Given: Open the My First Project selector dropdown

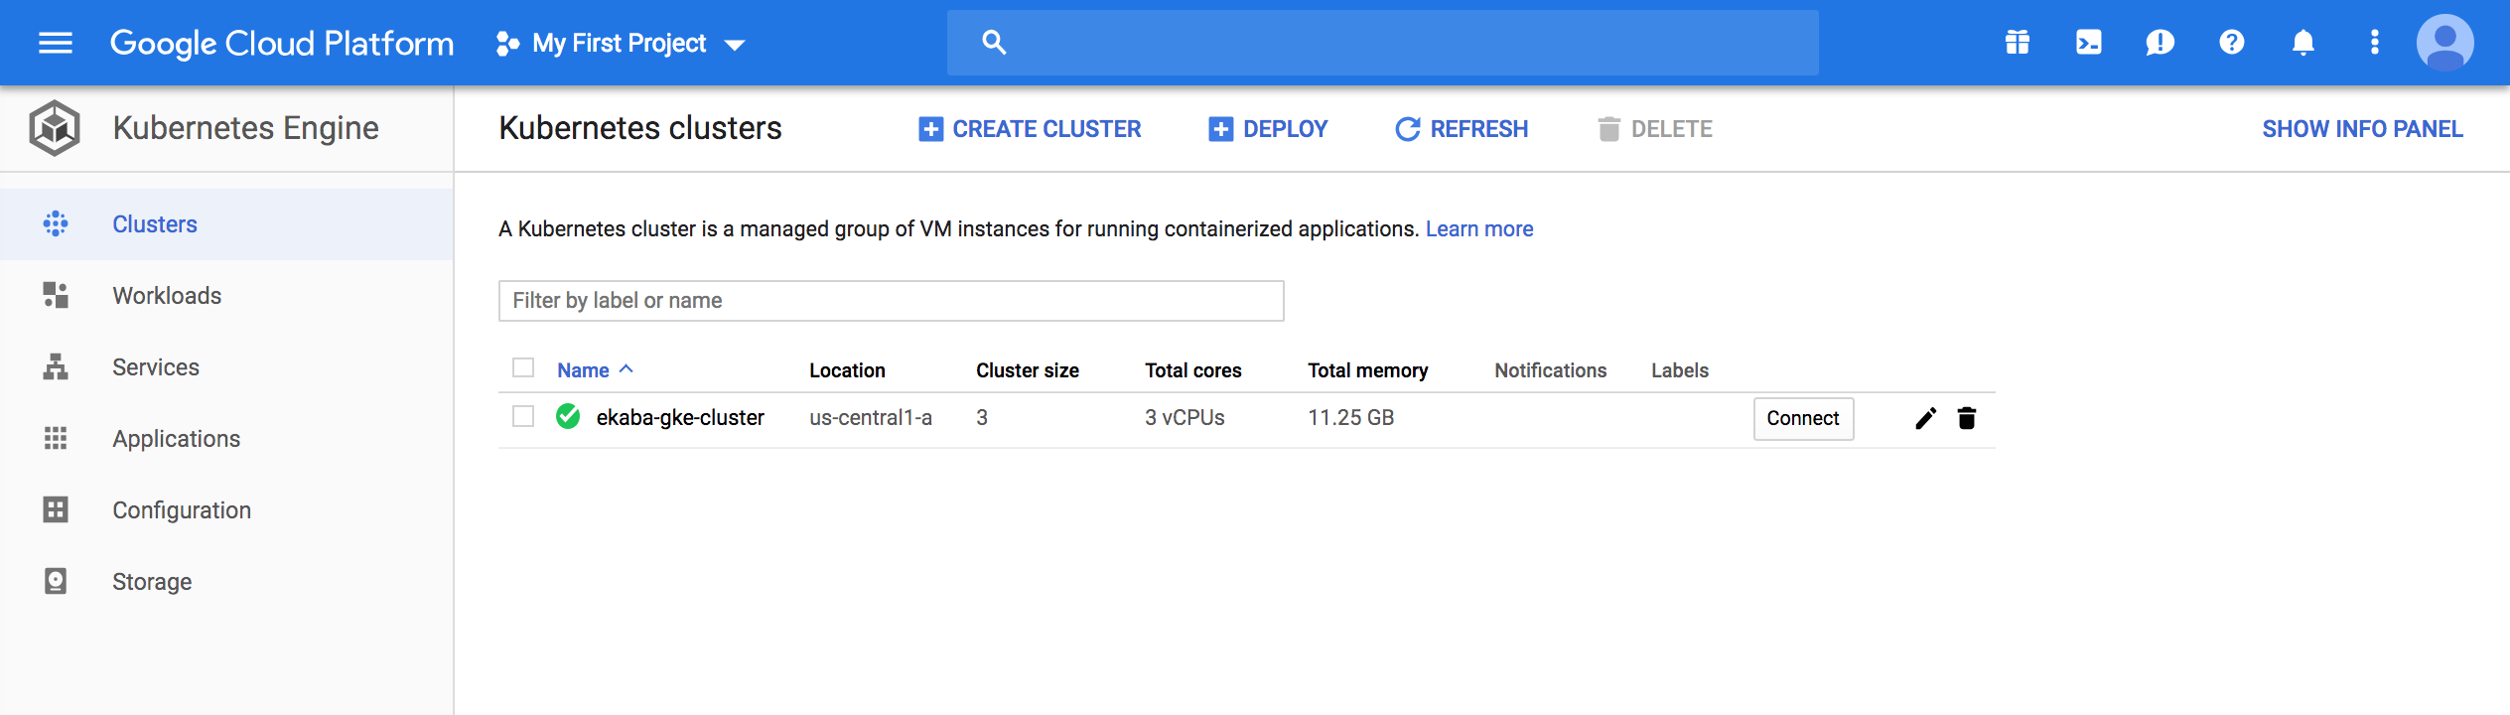Looking at the screenshot, I should pos(621,44).
